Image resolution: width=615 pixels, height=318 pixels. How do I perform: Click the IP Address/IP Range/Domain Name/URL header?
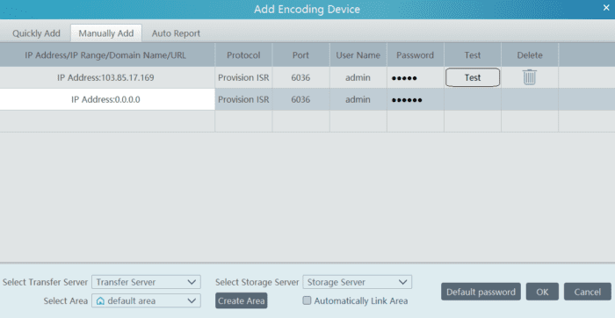pos(105,55)
